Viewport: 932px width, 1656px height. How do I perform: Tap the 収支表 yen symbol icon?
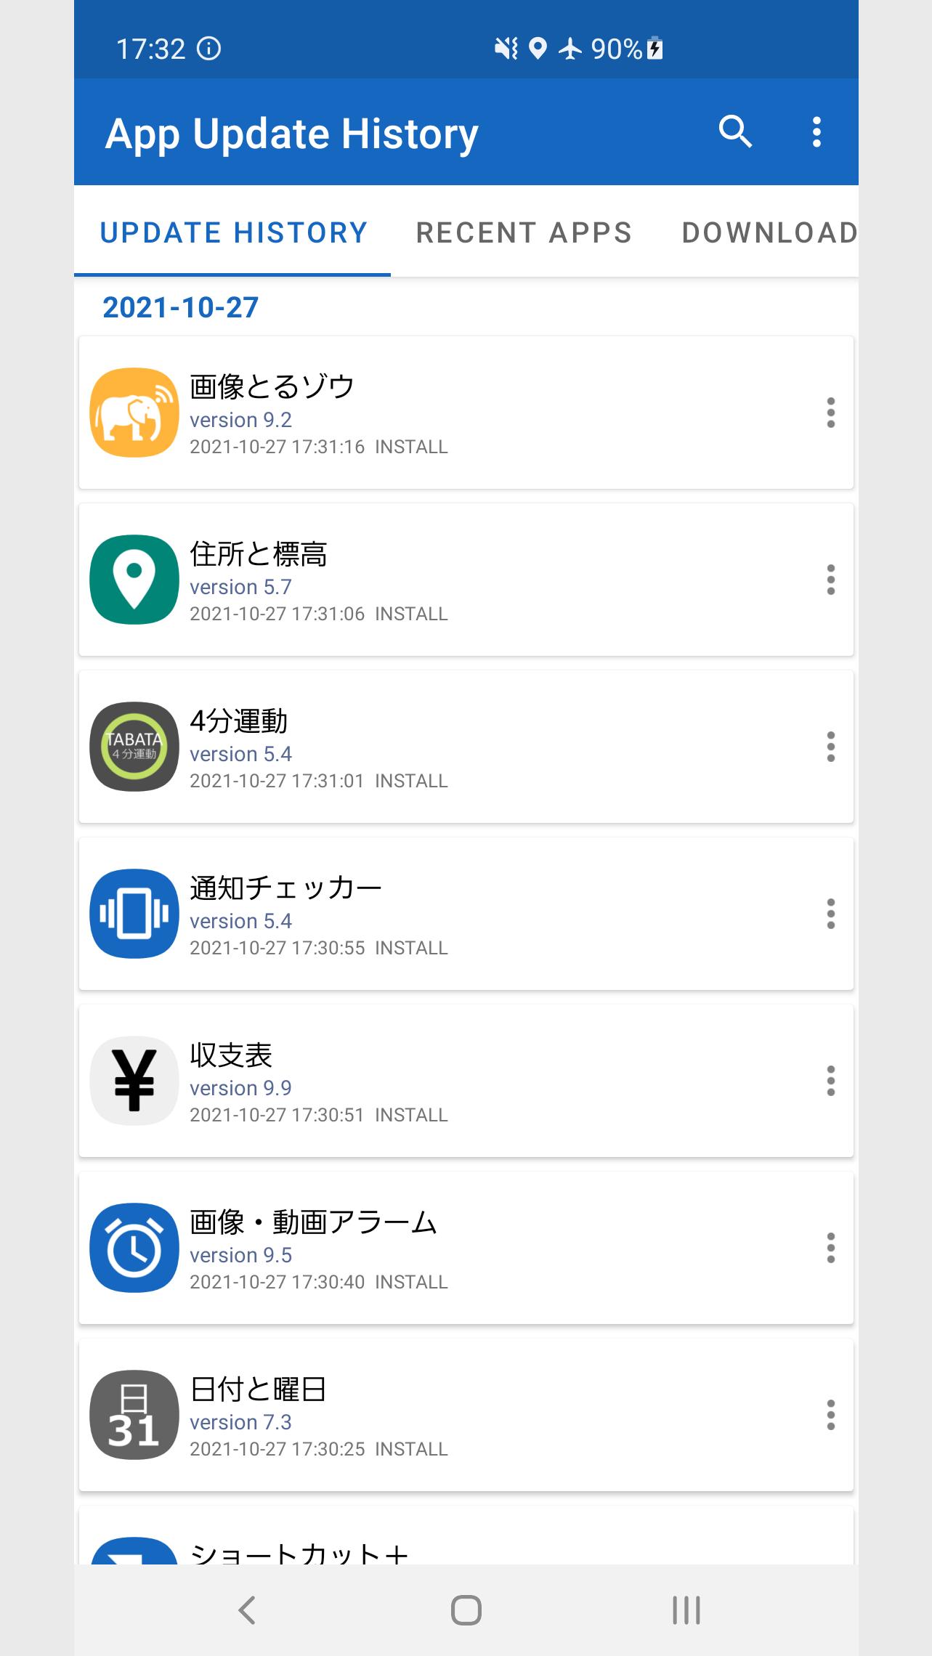click(134, 1081)
